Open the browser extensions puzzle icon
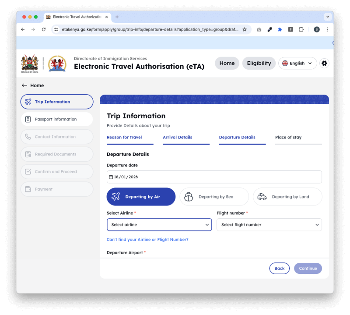Image resolution: width=350 pixels, height=315 pixels. click(301, 29)
